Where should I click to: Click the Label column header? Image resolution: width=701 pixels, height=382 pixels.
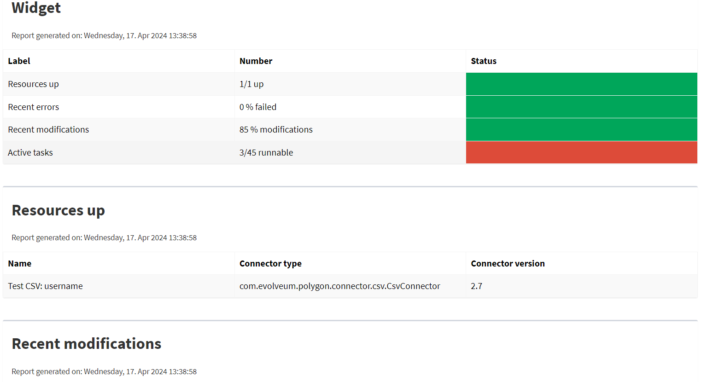pyautogui.click(x=19, y=61)
